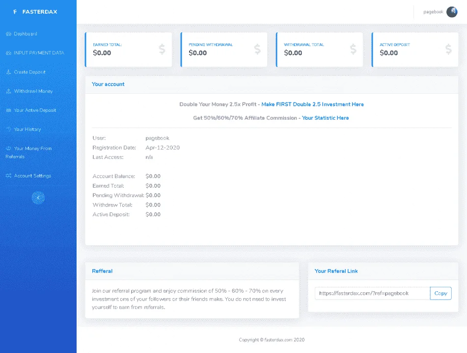Viewport: 467px width, 353px height.
Task: Click the registration date Apr-12-2020
Action: pyautogui.click(x=163, y=148)
